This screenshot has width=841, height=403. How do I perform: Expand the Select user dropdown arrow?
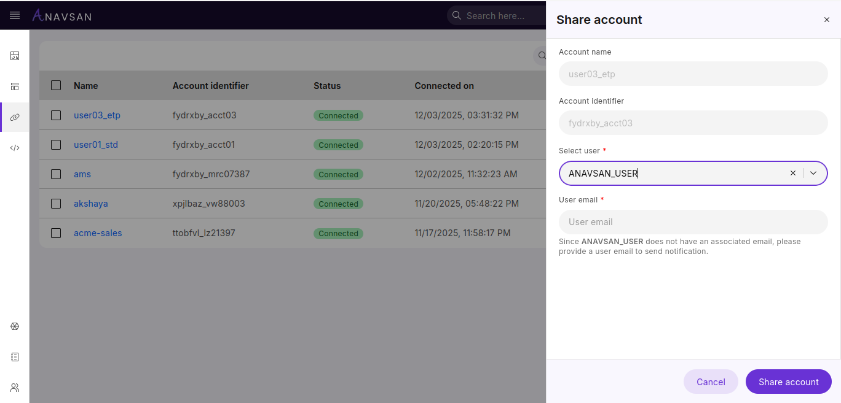point(813,173)
